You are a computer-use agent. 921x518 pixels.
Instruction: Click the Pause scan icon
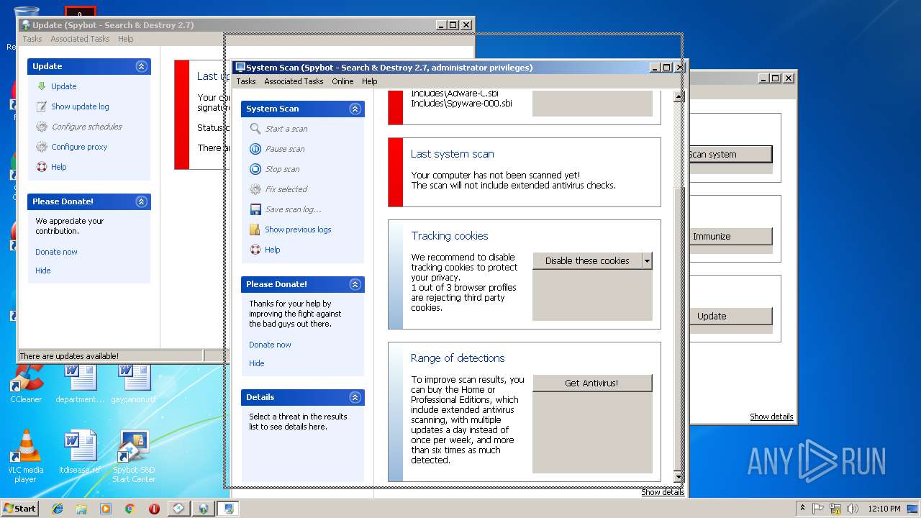pos(255,149)
